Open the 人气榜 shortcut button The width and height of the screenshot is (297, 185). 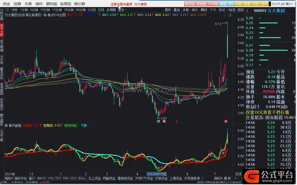point(213,4)
